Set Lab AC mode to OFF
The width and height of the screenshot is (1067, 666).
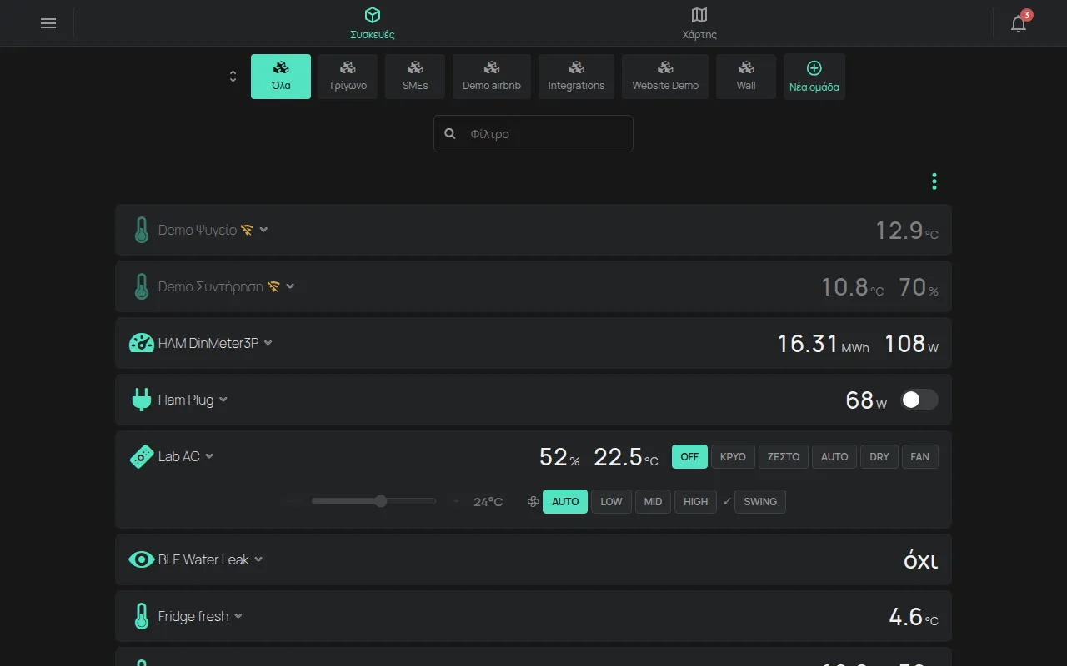pos(689,456)
